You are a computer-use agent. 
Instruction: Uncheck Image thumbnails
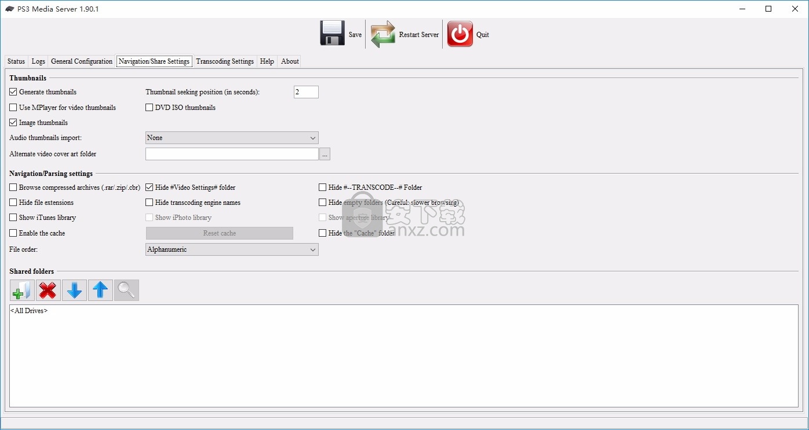pyautogui.click(x=13, y=123)
